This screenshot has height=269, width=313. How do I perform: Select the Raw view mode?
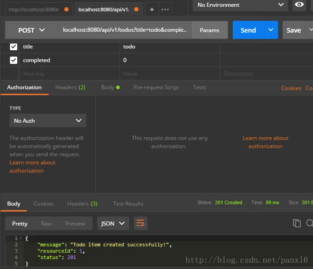pyautogui.click(x=46, y=224)
